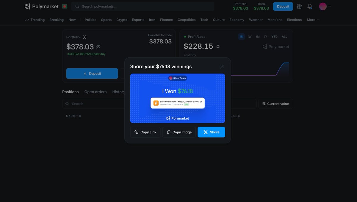
Task: Click the Bitcoin icon in winnings card
Action: 156,103
